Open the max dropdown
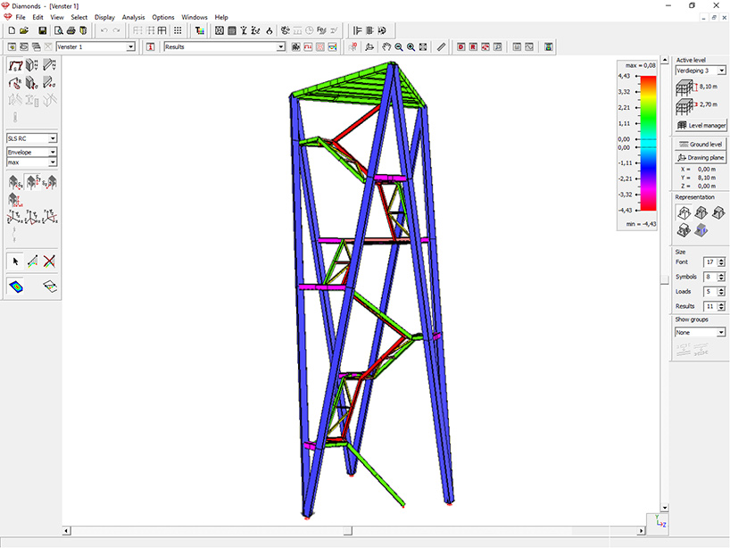Image resolution: width=730 pixels, height=548 pixels. pos(53,162)
